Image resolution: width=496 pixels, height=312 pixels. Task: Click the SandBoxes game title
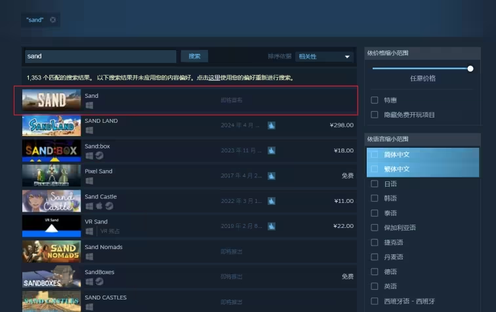point(99,272)
